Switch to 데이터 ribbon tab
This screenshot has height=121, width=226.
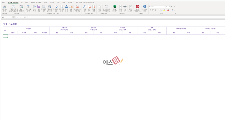pyautogui.click(x=52, y=2)
